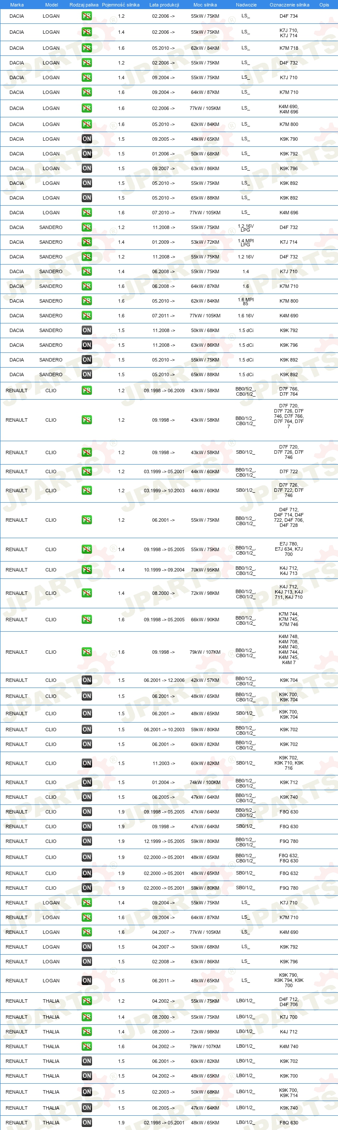This screenshot has height=1130, width=338.
Task: Select diesel icon in Clio 42kW / 57KM row
Action: point(87,680)
